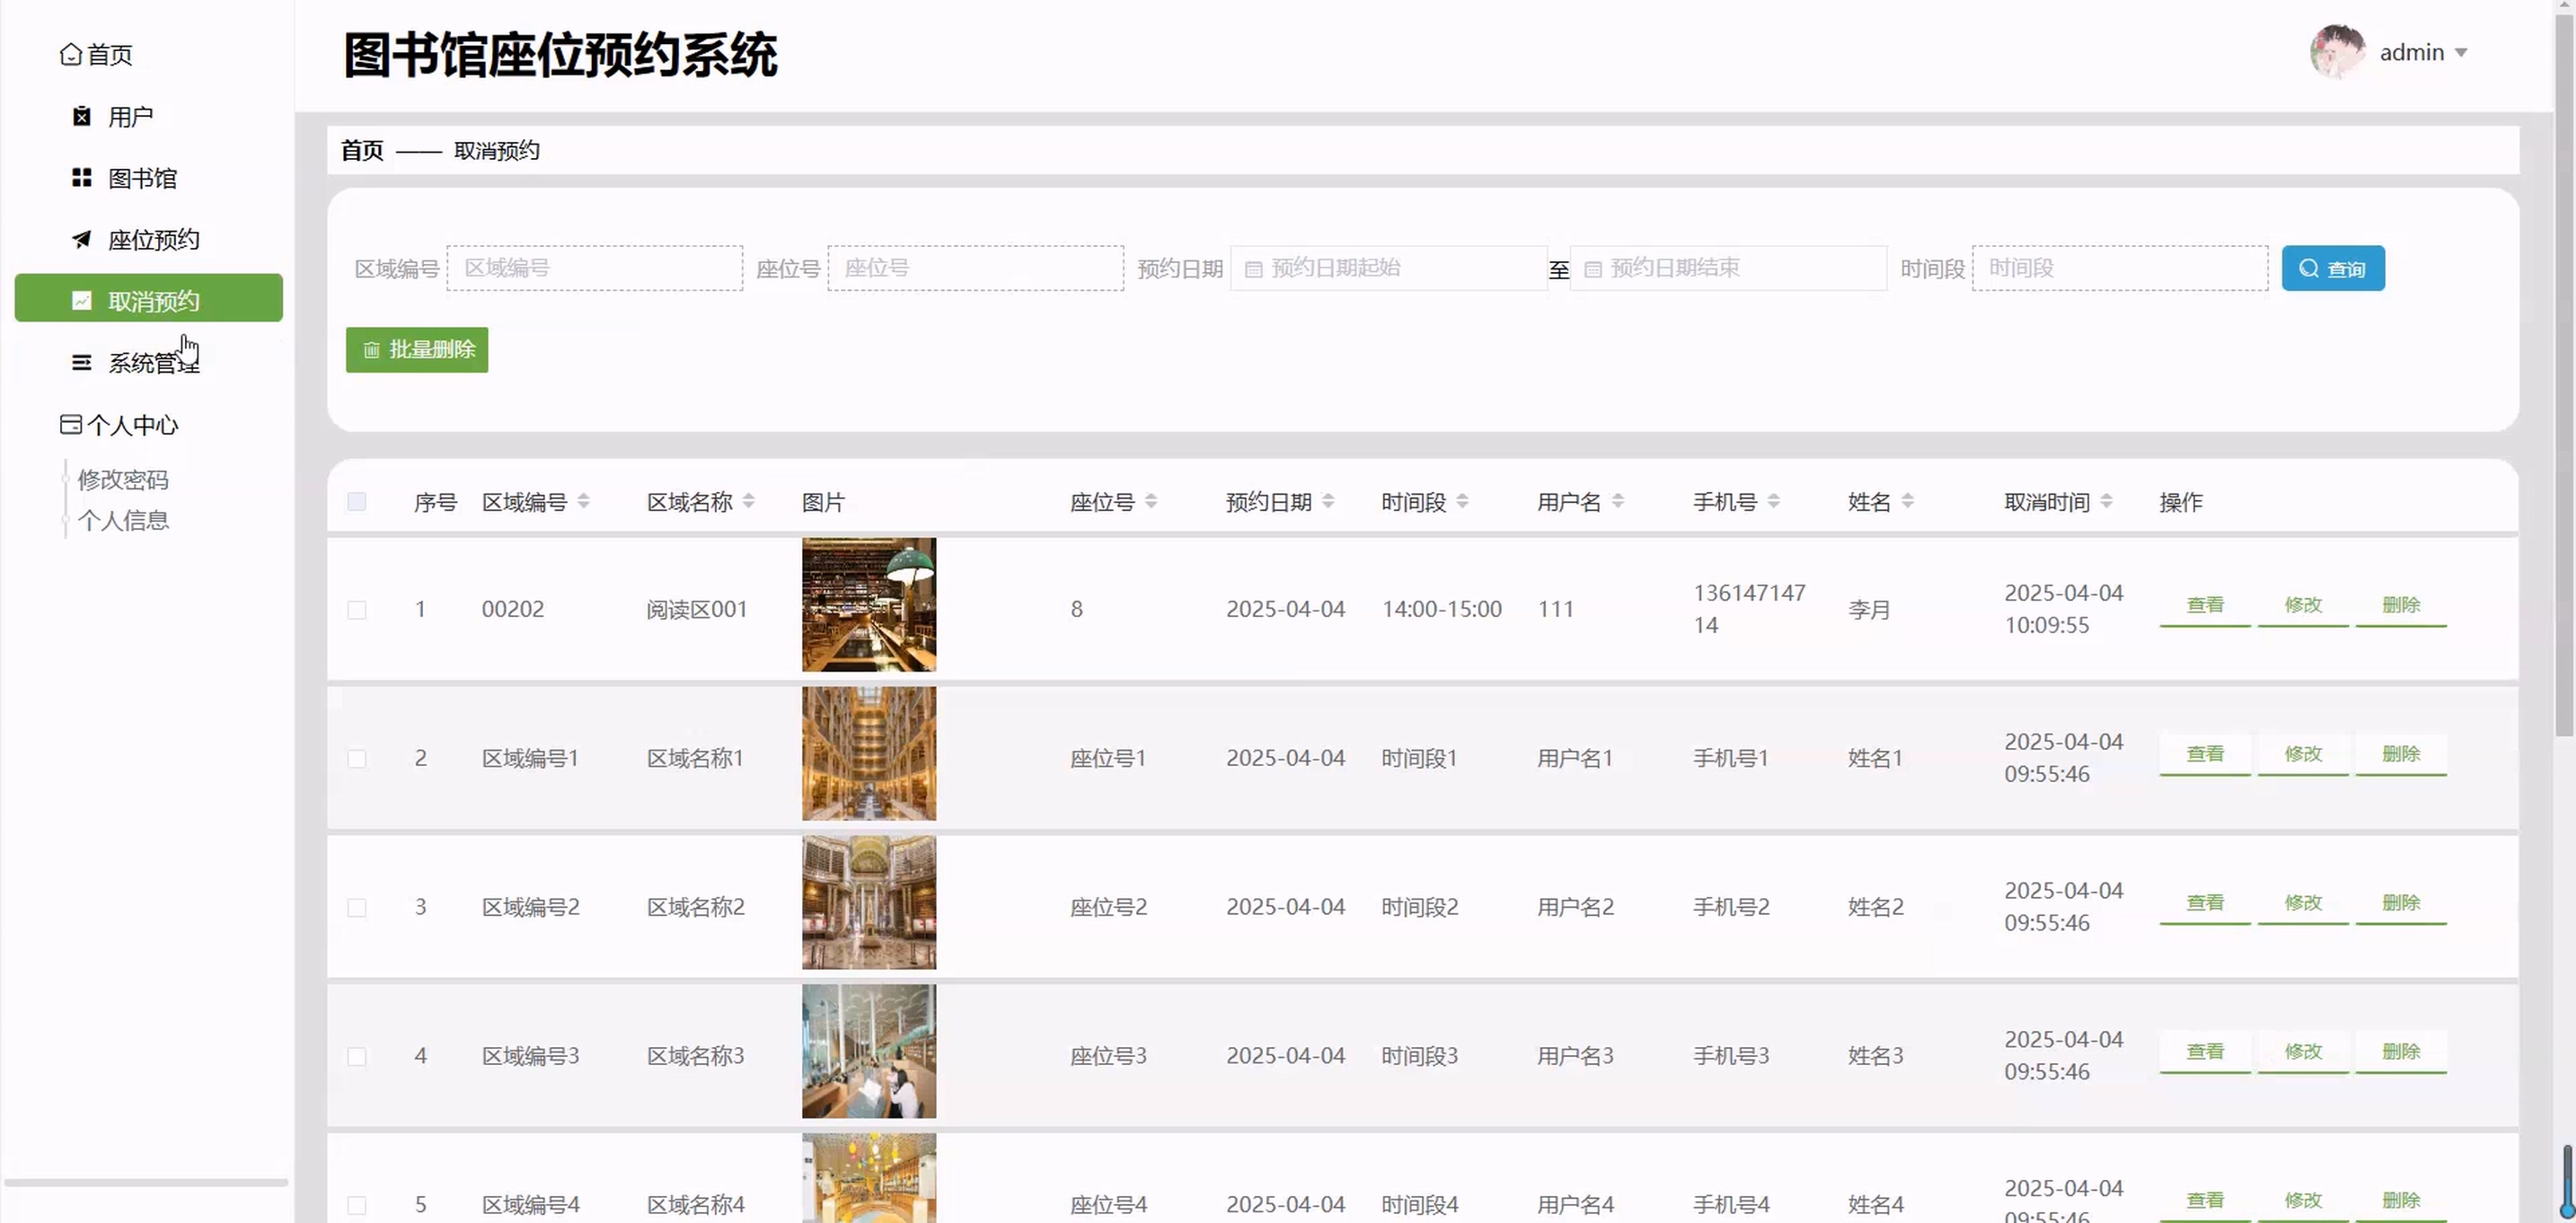This screenshot has height=1223, width=2576.
Task: Click calendar icon in 预约日期起始 field
Action: 1253,269
